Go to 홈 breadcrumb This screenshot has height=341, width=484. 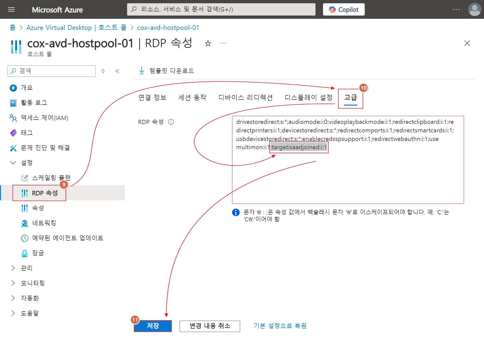click(13, 28)
